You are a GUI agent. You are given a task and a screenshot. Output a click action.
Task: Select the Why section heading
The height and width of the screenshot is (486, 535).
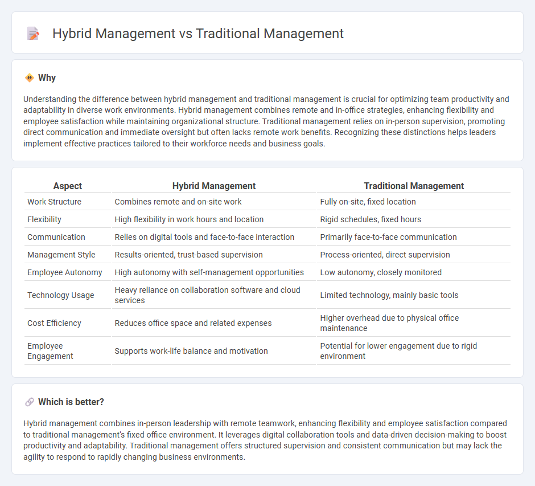pos(47,78)
